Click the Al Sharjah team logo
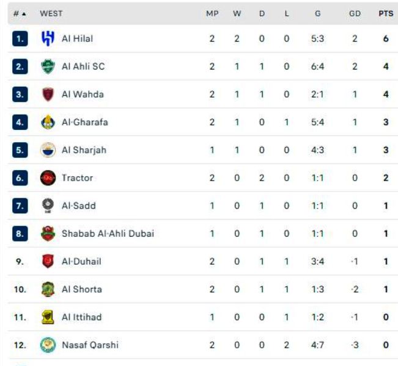 (x=48, y=150)
